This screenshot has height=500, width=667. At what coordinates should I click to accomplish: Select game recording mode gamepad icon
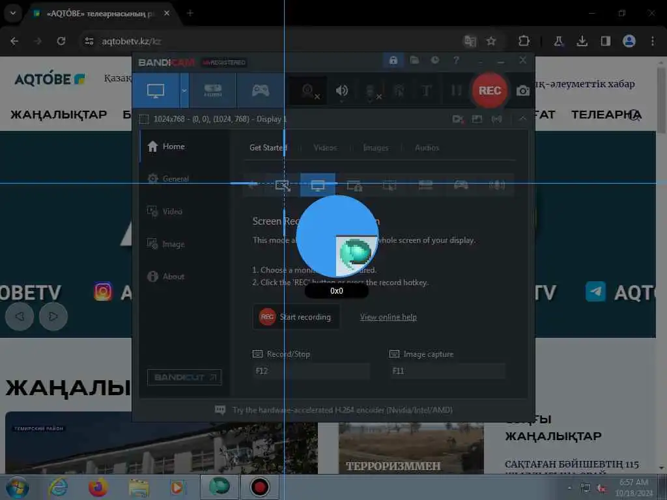(261, 90)
